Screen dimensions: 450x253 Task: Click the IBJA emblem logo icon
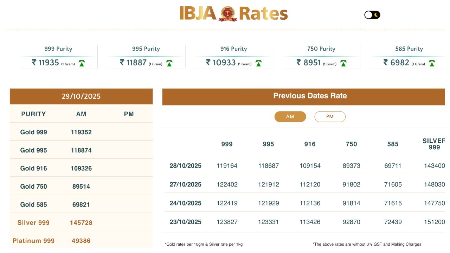[x=228, y=14]
